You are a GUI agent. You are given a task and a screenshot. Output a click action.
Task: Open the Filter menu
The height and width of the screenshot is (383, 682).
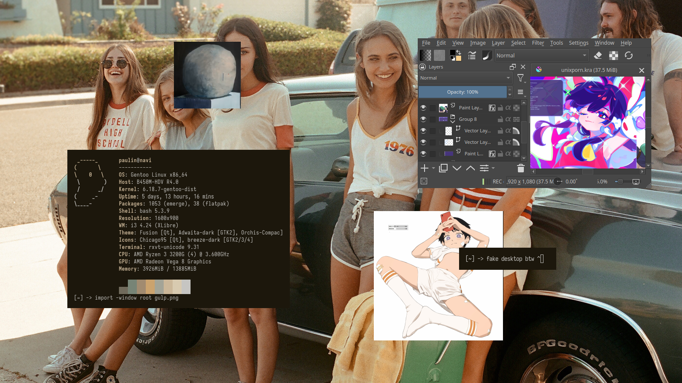(538, 43)
